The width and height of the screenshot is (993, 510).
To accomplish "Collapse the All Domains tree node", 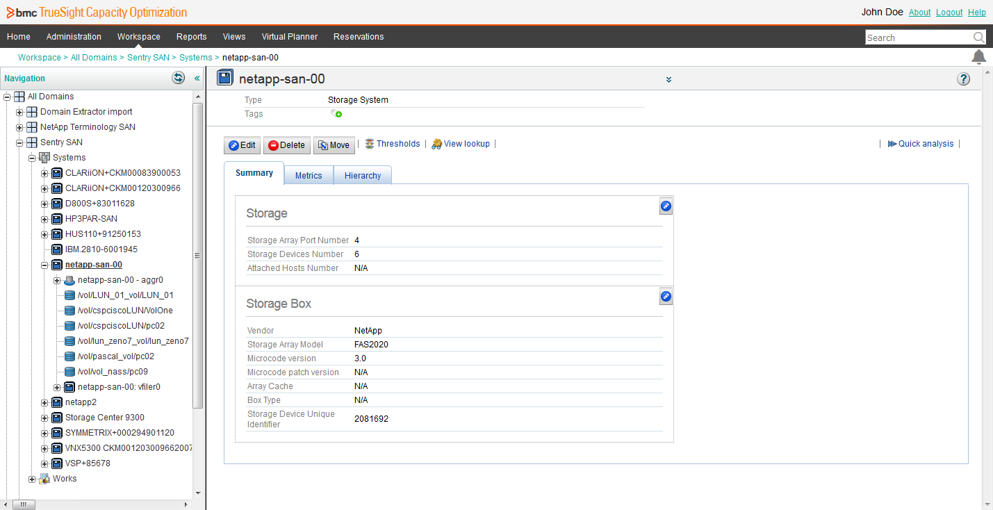I will [7, 97].
